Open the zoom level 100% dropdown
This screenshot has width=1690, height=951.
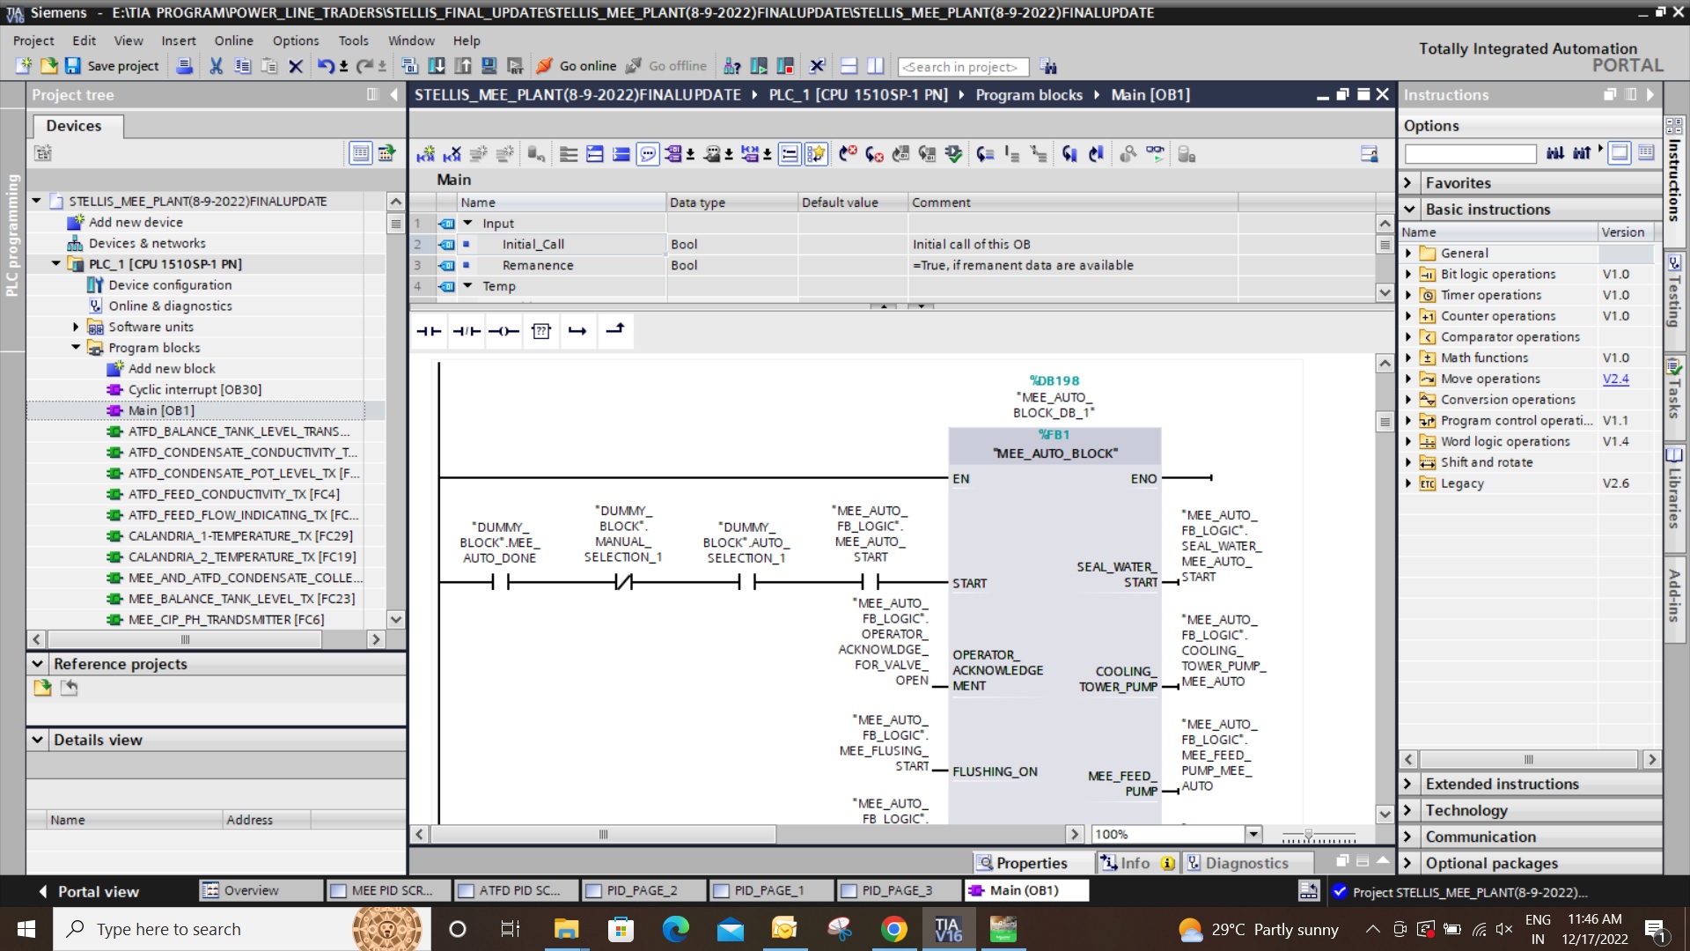tap(1253, 834)
